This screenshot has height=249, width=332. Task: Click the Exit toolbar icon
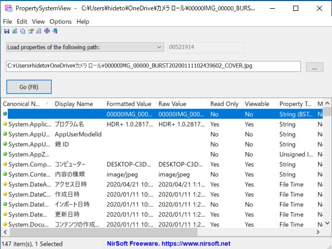click(55, 31)
